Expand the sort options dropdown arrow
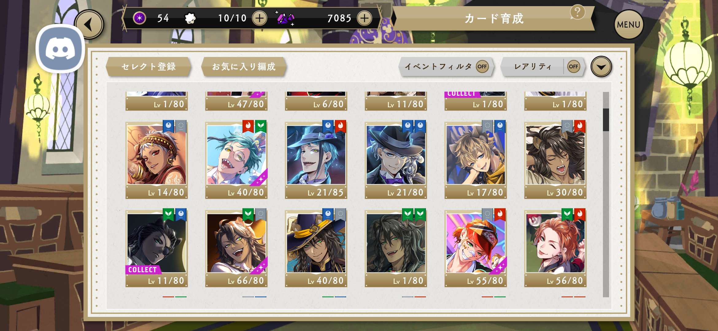 601,67
